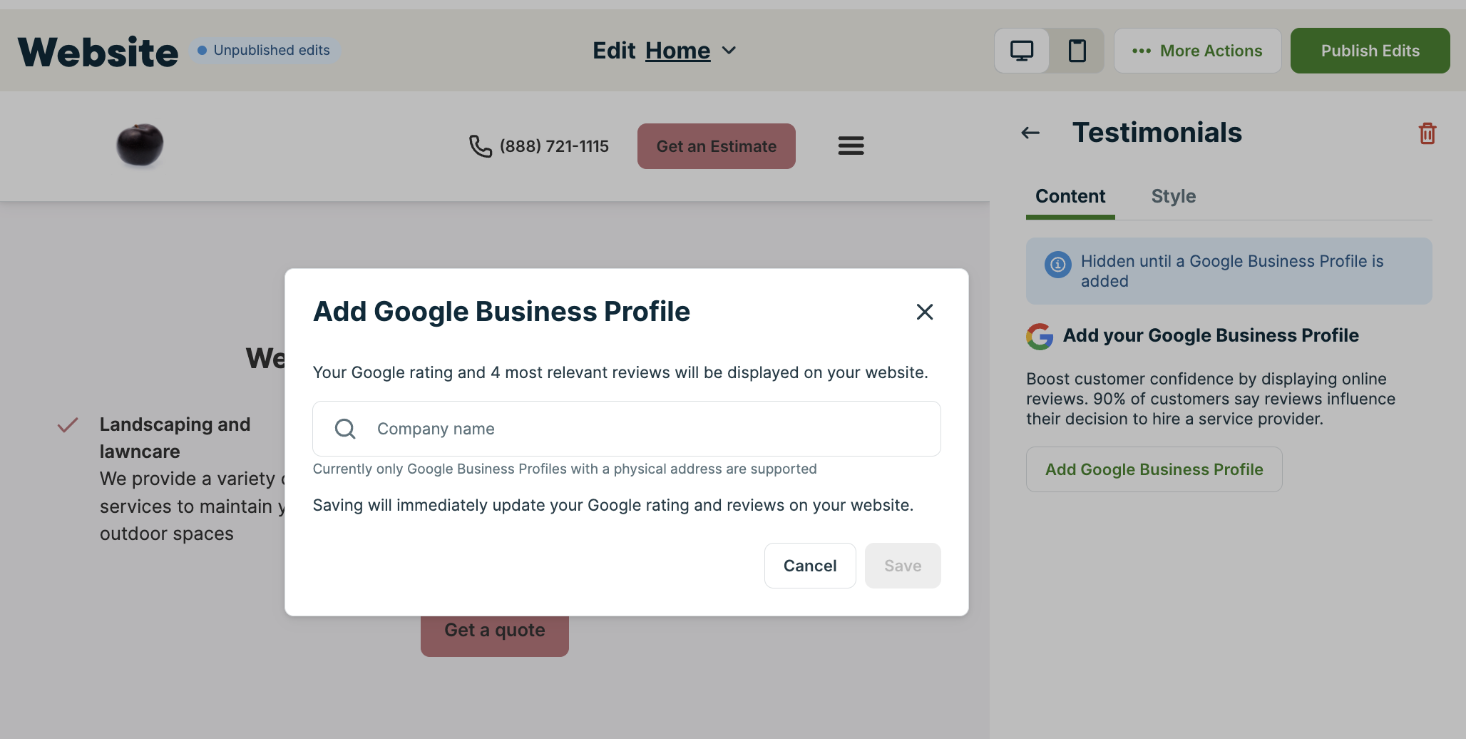1466x739 pixels.
Task: Click Add Google Business Profile sidebar button
Action: [x=1154, y=469]
